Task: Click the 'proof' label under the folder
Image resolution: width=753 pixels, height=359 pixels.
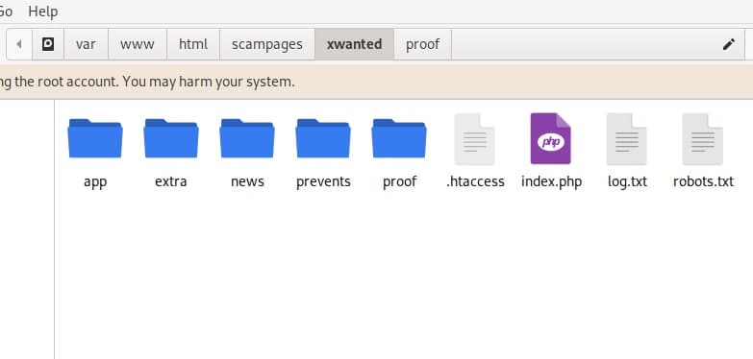Action: pyautogui.click(x=399, y=182)
